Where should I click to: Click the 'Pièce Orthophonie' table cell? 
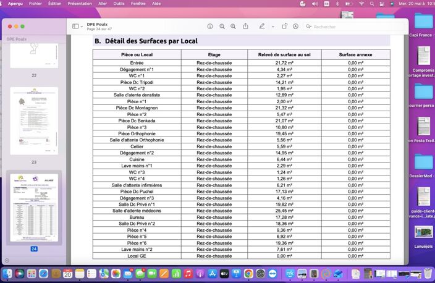pos(137,133)
